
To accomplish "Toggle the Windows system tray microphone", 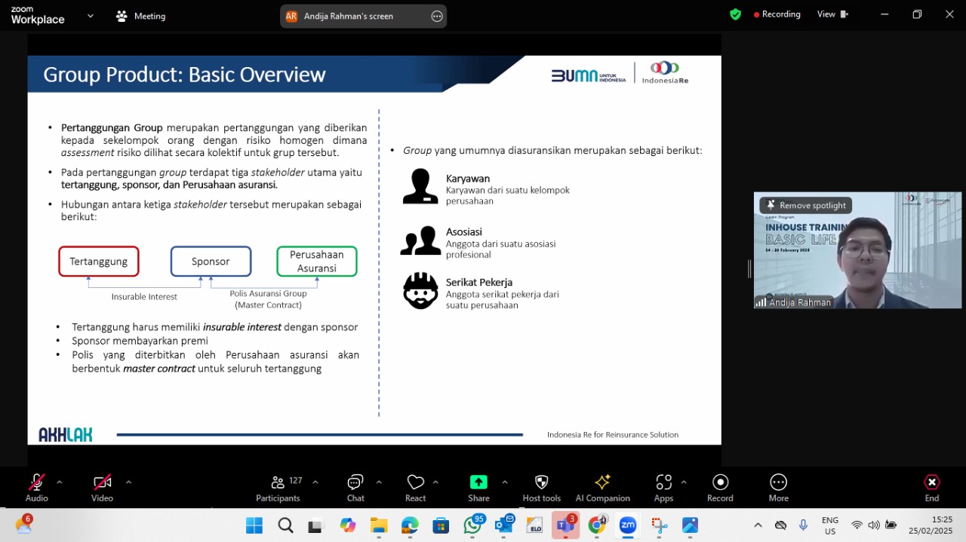I will point(803,525).
